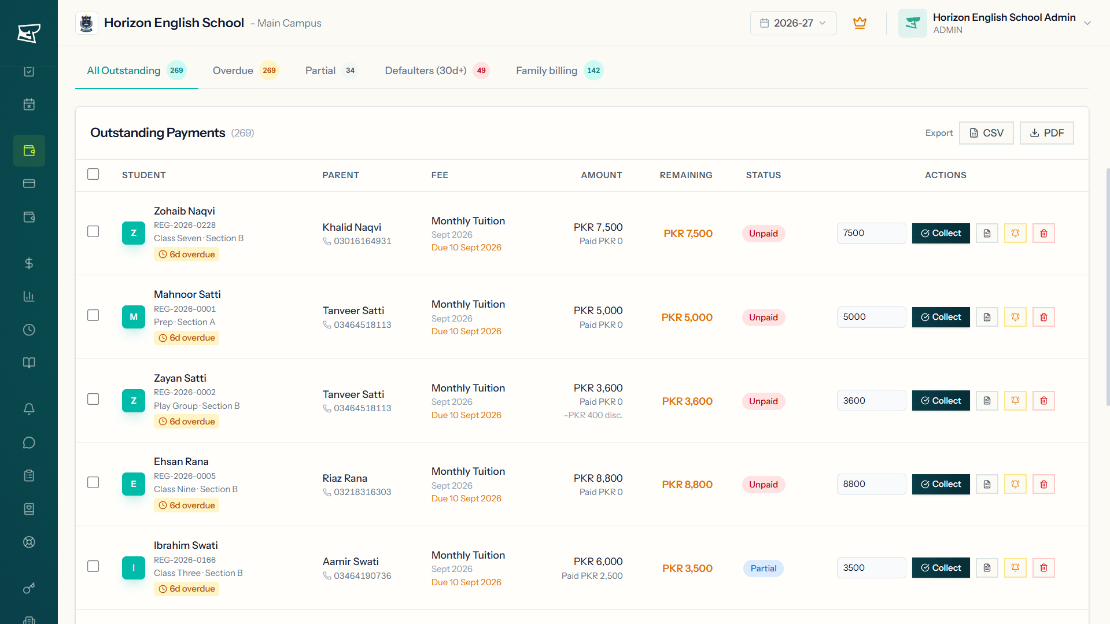Open the open book icon in the sidebar
Viewport: 1110px width, 624px height.
(x=29, y=363)
